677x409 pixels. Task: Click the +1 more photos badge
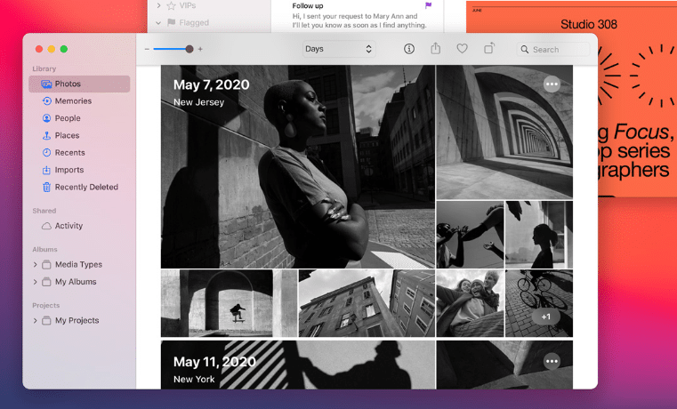click(546, 317)
